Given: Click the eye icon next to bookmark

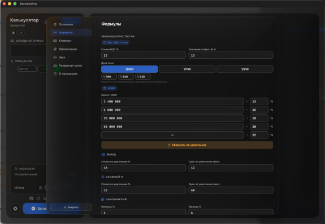Looking at the screenshot, I should coord(21,33).
